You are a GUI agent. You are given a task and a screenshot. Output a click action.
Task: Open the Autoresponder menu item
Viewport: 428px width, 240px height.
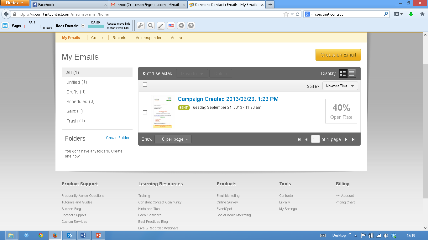click(x=149, y=37)
